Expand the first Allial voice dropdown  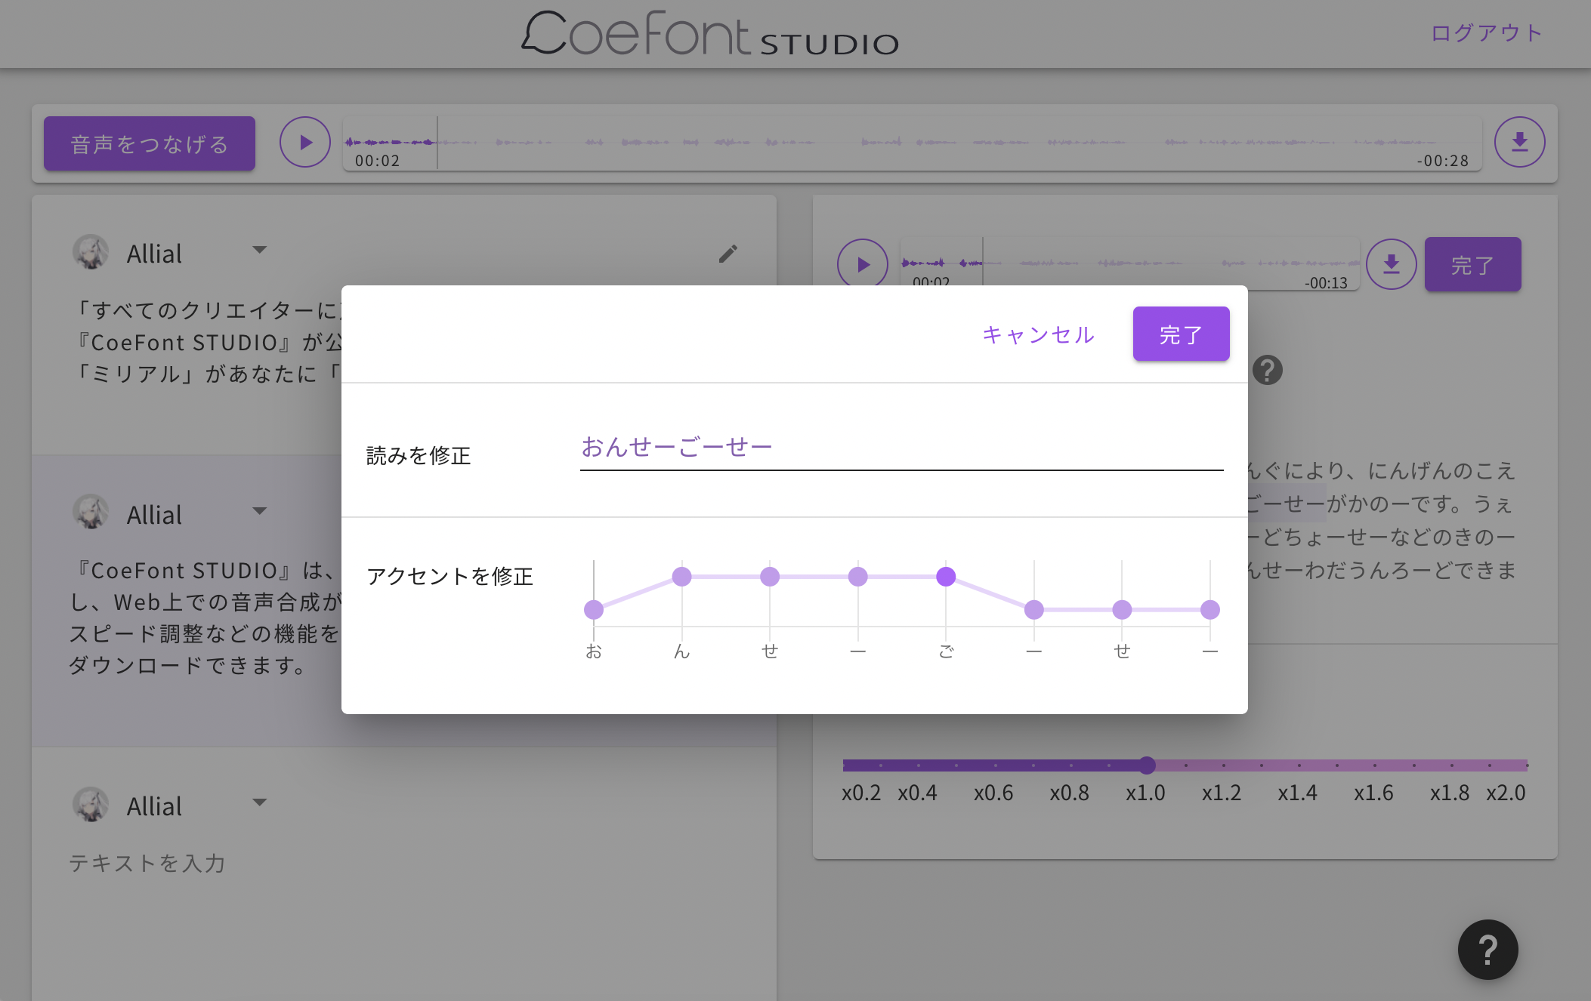pyautogui.click(x=259, y=250)
